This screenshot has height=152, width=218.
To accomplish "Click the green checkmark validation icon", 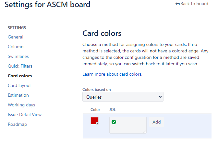I will pos(114,122).
